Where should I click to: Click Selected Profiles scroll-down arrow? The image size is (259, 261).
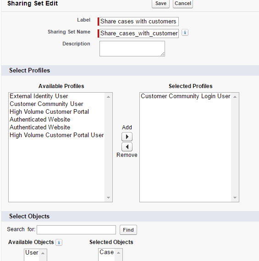coord(235,198)
